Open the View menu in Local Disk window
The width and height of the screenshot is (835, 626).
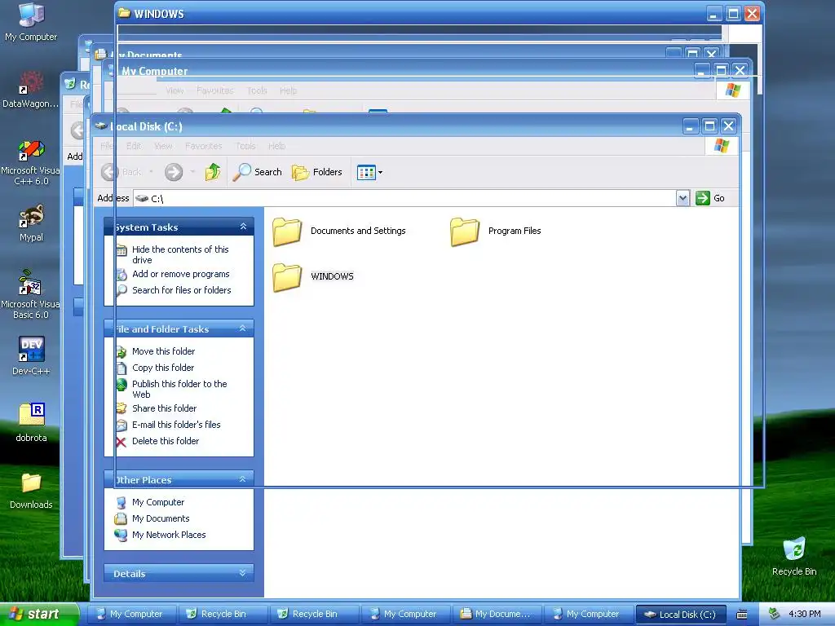point(163,146)
